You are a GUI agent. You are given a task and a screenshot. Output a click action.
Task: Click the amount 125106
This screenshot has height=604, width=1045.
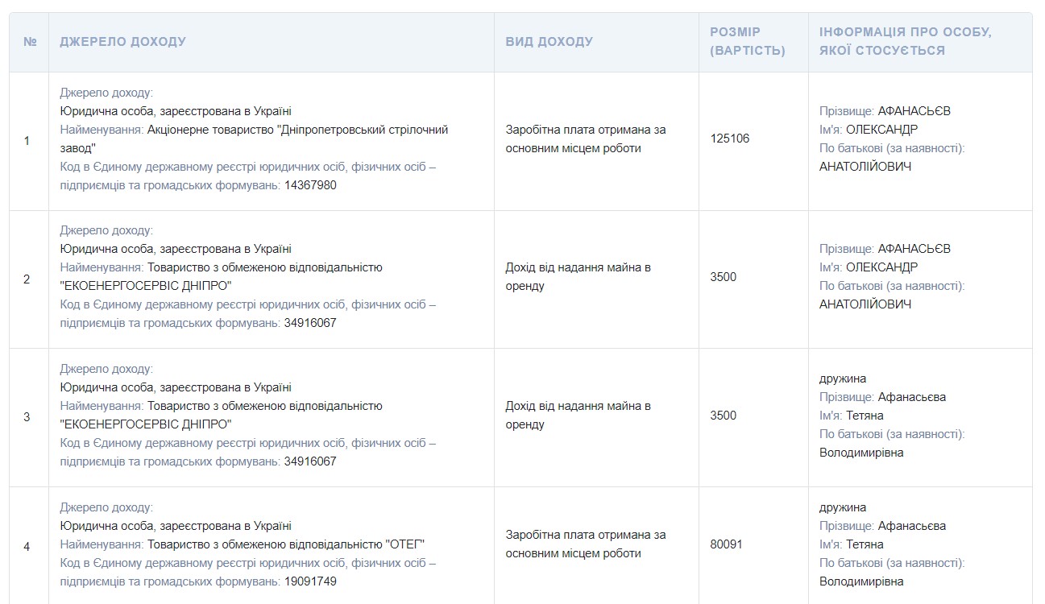[x=730, y=139]
